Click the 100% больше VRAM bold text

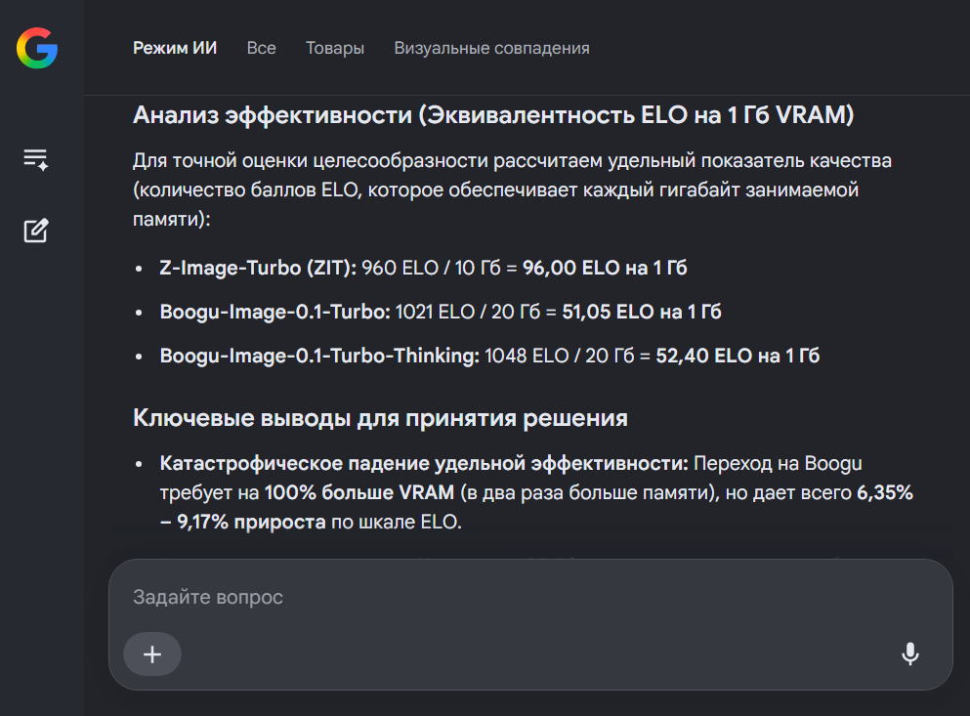359,492
